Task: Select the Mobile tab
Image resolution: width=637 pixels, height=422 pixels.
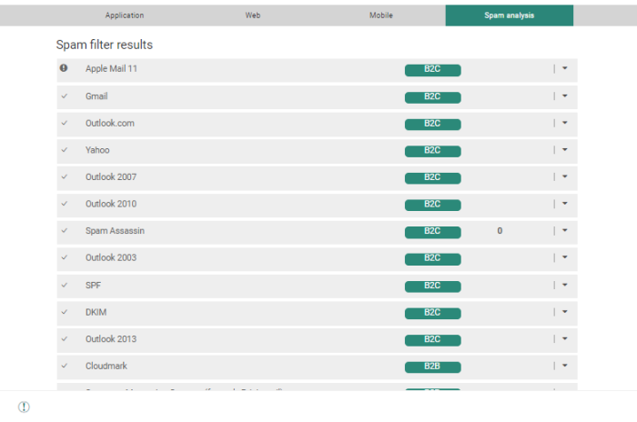Action: coord(381,15)
